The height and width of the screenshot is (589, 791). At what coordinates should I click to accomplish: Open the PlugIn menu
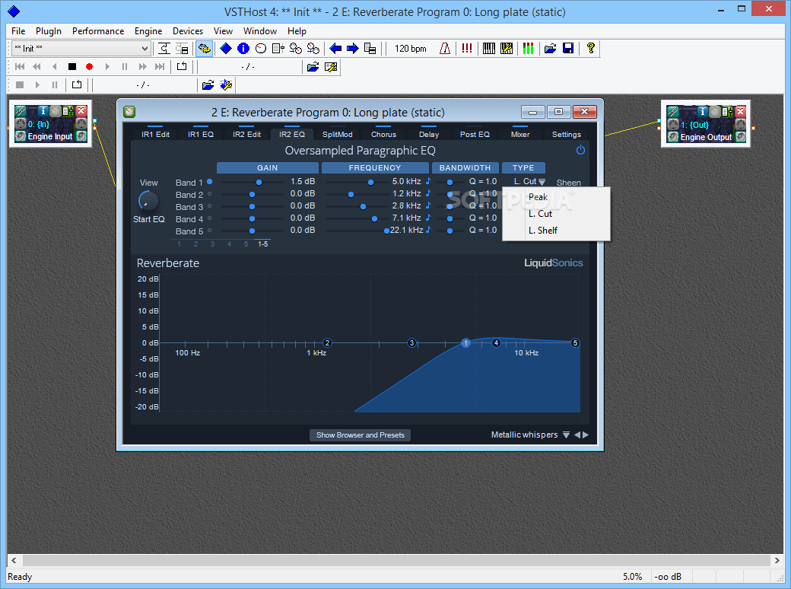(x=49, y=30)
